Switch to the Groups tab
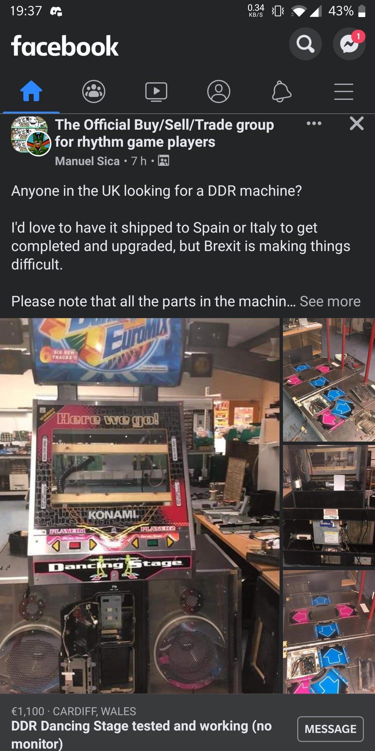Screen dimensions: 375x751 coord(94,91)
